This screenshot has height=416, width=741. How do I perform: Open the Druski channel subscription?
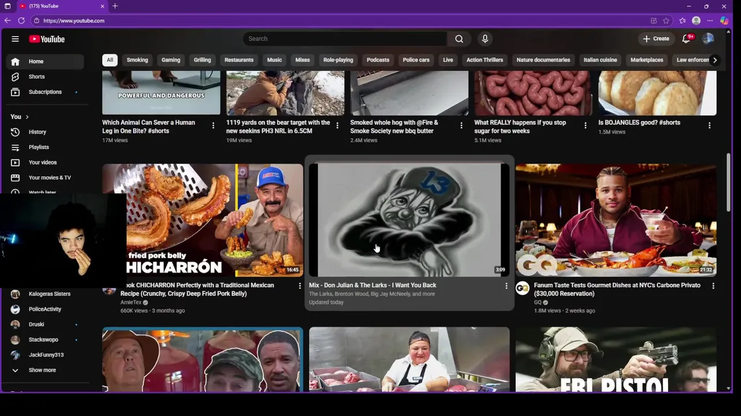[x=45, y=324]
